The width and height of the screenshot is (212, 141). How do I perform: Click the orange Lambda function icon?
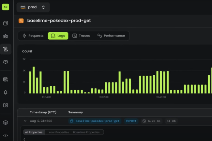tap(21, 21)
